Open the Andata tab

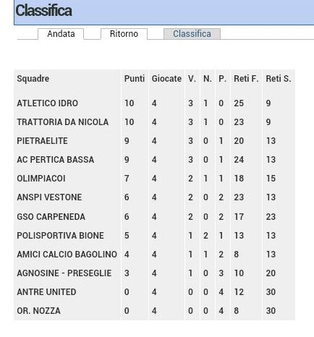(61, 34)
